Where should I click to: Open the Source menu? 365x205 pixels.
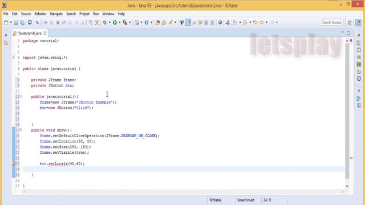[26, 14]
